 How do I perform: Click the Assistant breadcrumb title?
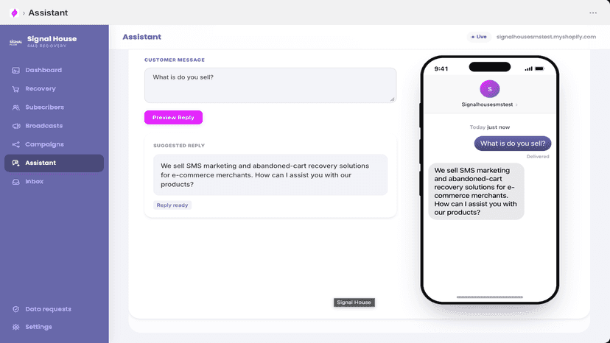[x=48, y=13]
